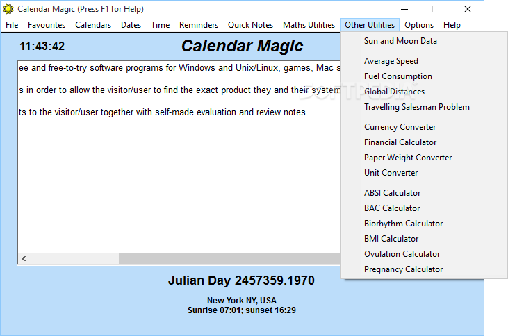Open the Dates menu

tap(131, 25)
